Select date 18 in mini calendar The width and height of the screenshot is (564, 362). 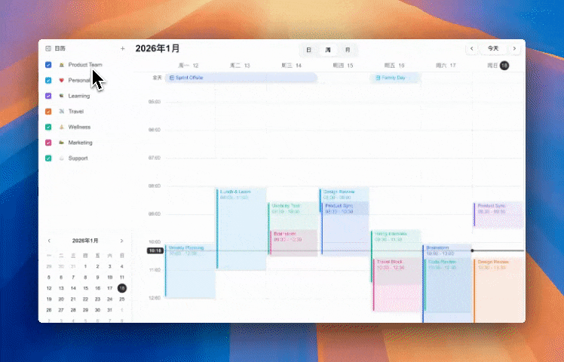[x=122, y=288]
